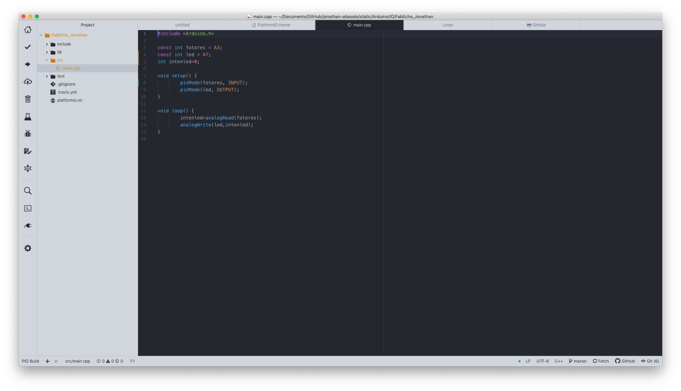
Task: Select main.cpp in project tree
Action: coord(87,68)
